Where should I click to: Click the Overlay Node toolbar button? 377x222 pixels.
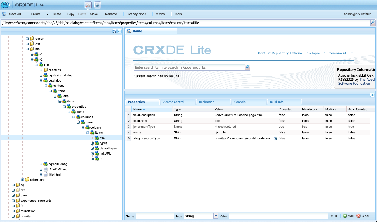[x=138, y=14]
